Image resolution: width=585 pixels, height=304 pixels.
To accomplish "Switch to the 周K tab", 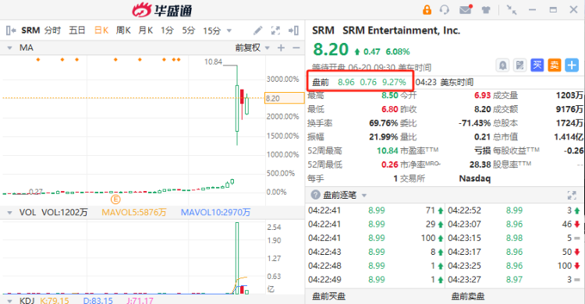I will 123,30.
